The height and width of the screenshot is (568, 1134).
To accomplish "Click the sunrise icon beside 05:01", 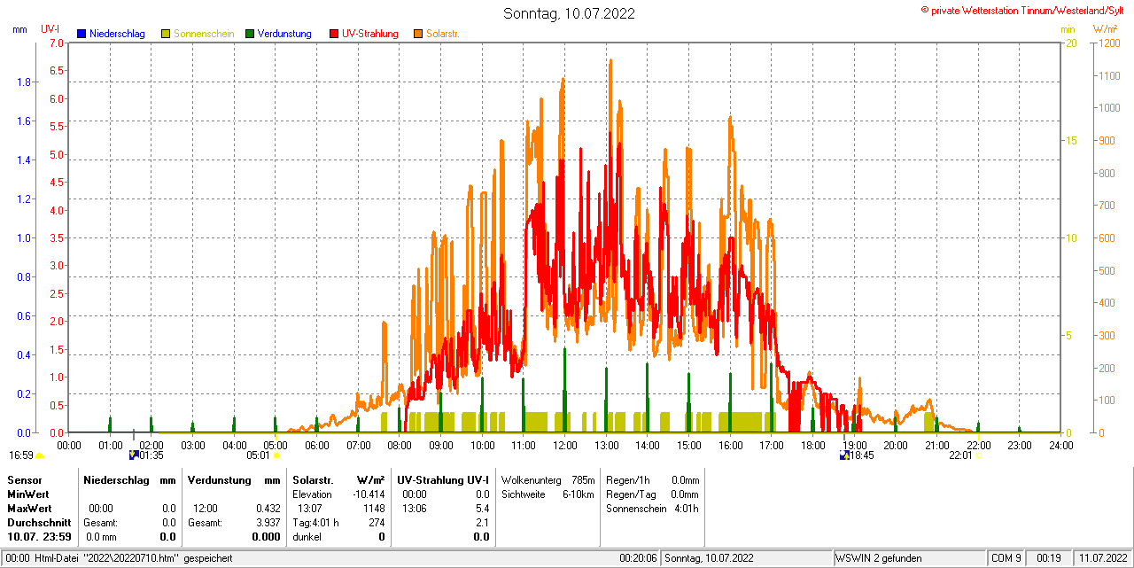I will tap(276, 455).
